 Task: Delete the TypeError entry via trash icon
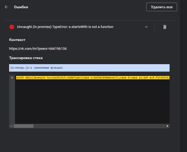(165, 27)
